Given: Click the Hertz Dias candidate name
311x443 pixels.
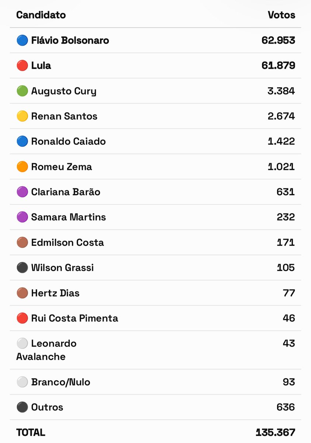Looking at the screenshot, I should click(x=55, y=293).
